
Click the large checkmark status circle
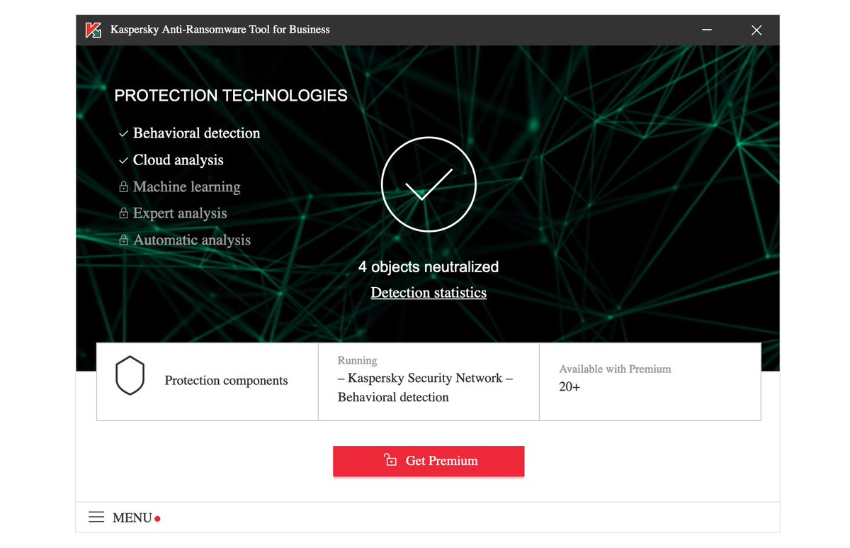(x=429, y=184)
